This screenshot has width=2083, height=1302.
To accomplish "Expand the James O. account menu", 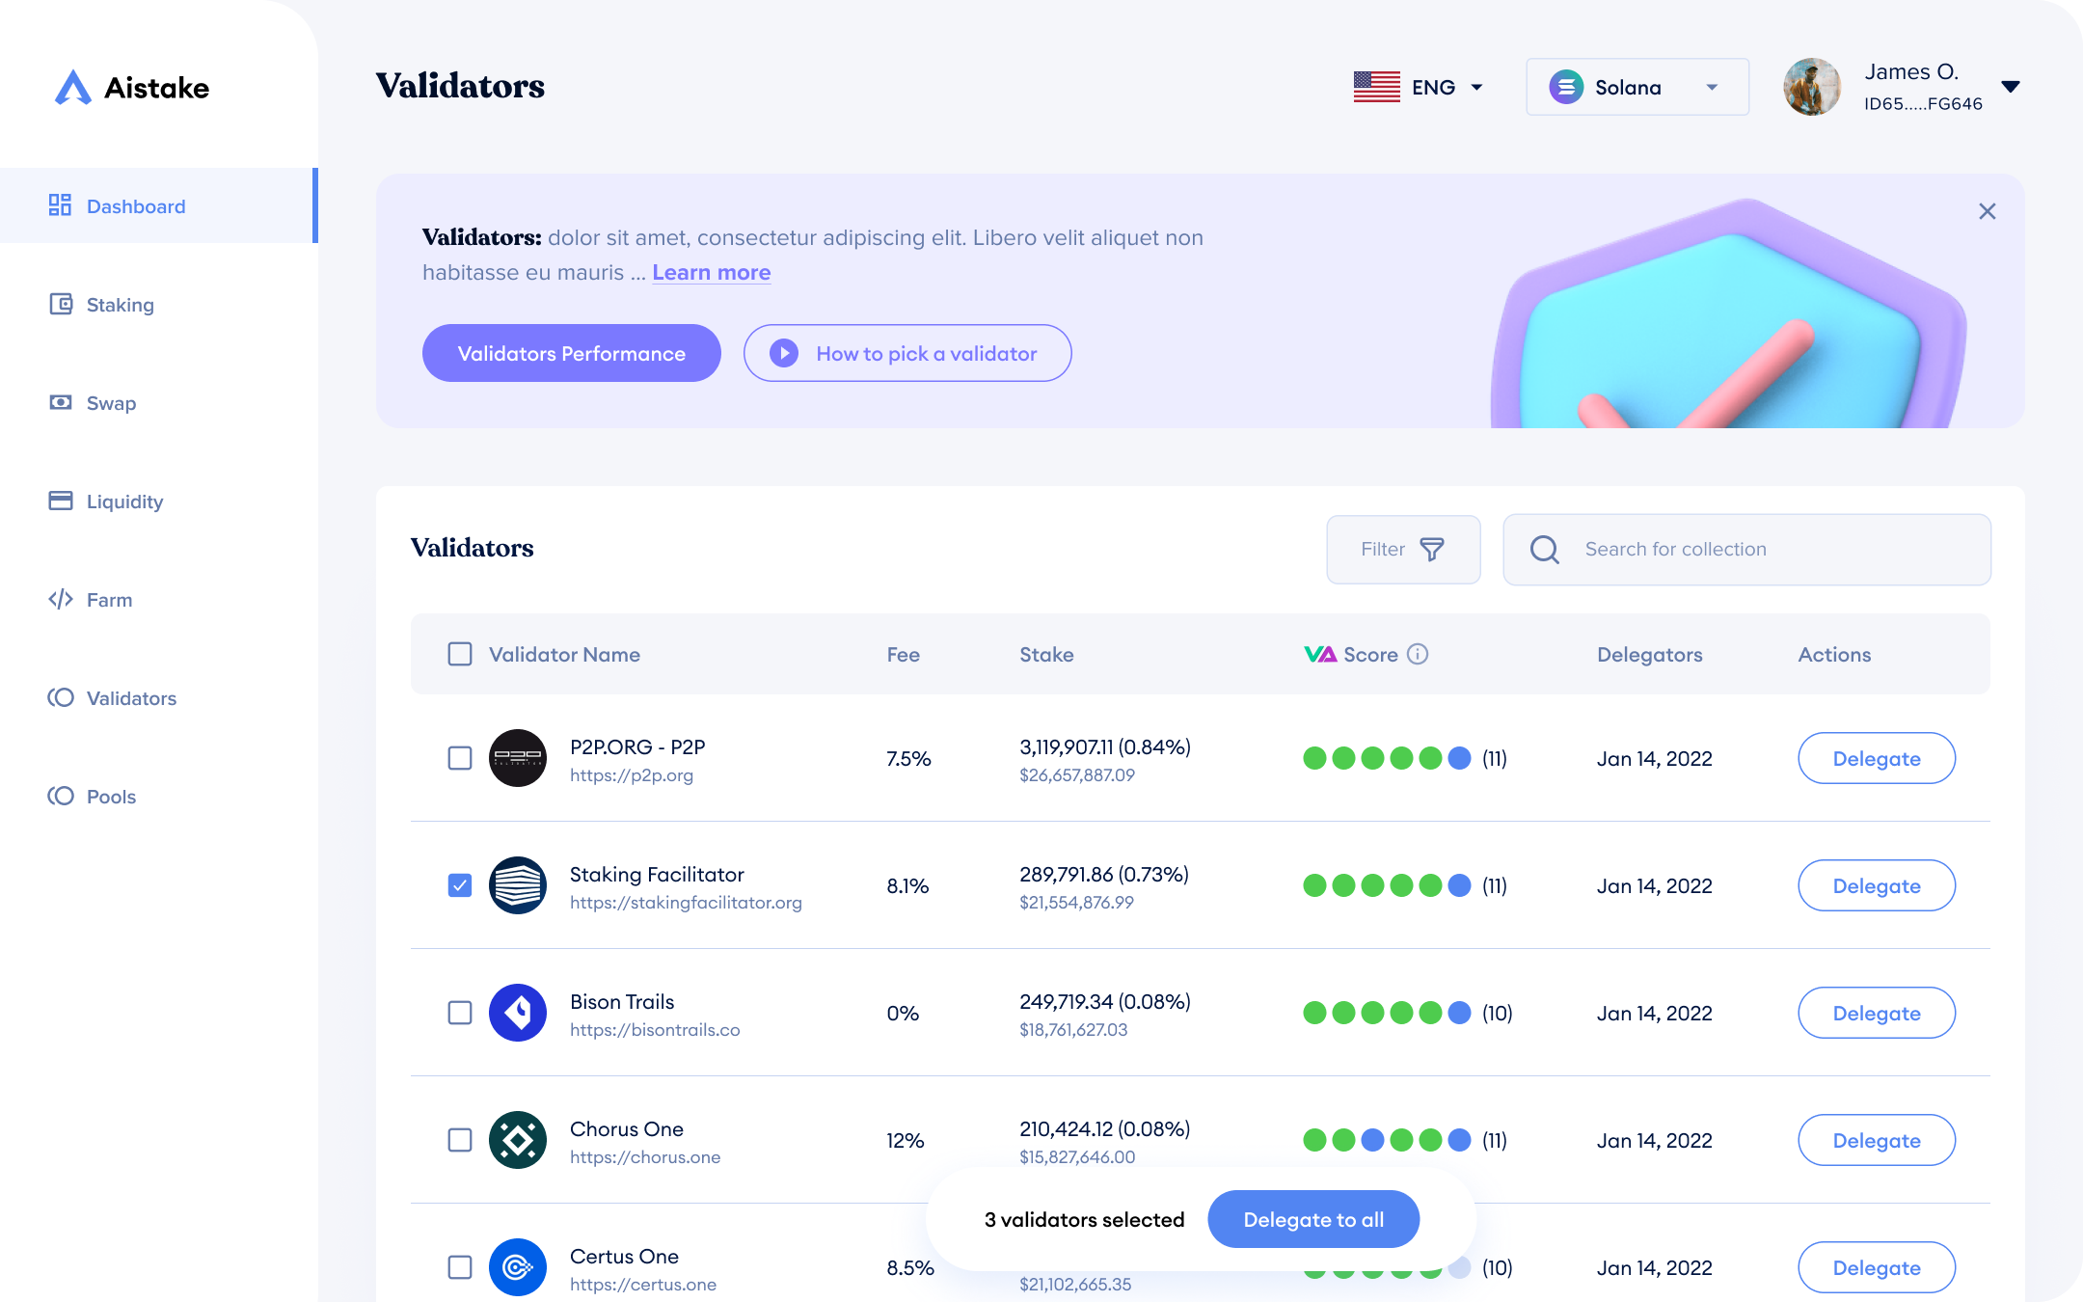I will tap(2010, 87).
